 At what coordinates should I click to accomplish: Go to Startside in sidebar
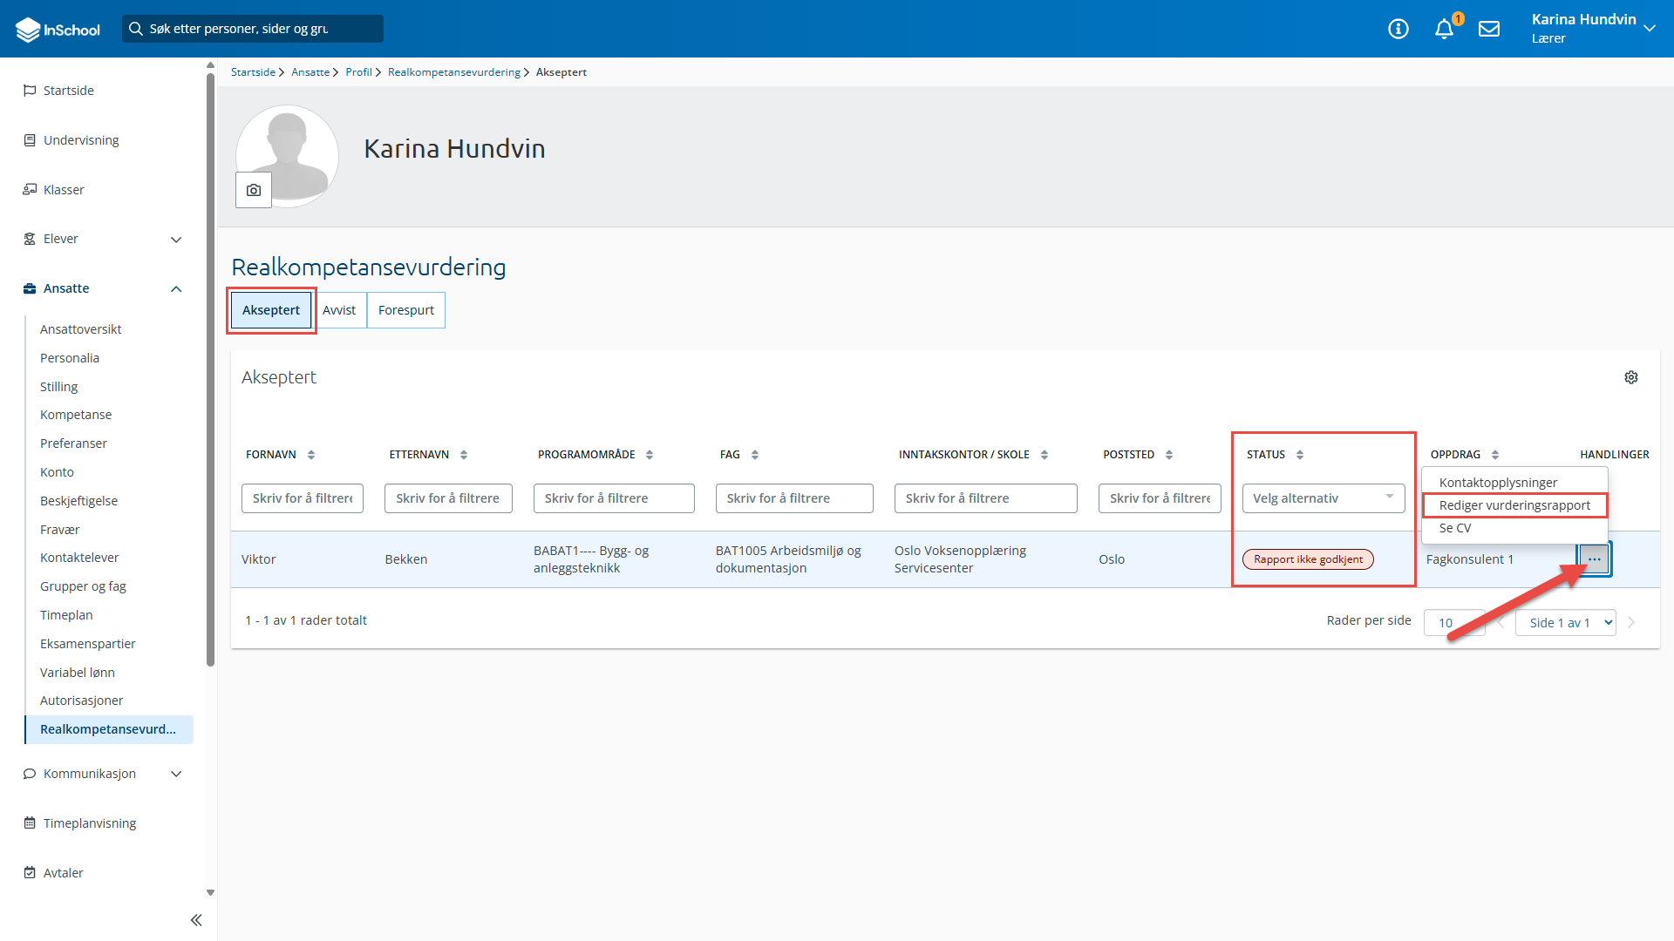69,91
